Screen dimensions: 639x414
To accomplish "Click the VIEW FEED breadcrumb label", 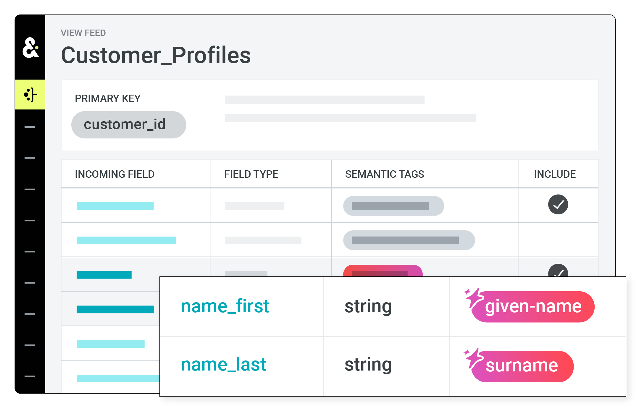I will click(83, 33).
